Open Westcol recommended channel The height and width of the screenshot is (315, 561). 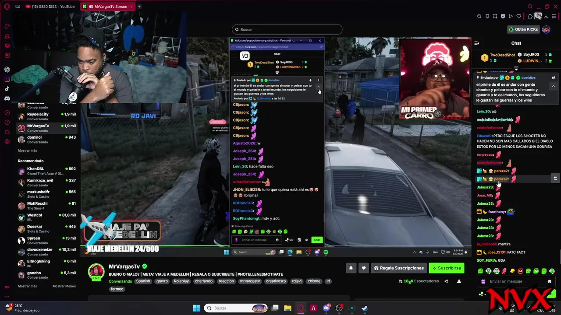tap(47, 217)
